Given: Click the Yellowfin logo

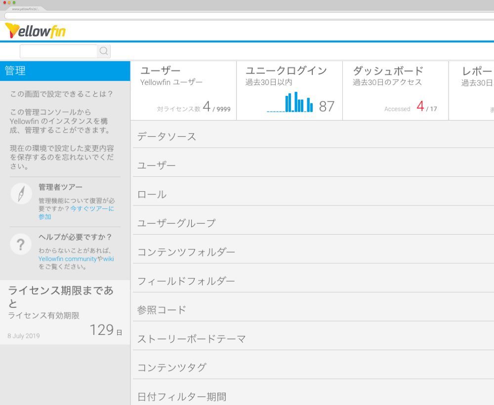Looking at the screenshot, I should pos(37,31).
